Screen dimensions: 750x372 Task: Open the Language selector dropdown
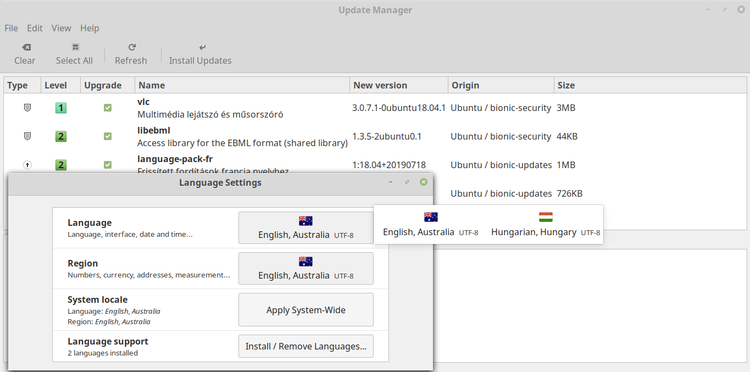point(305,227)
